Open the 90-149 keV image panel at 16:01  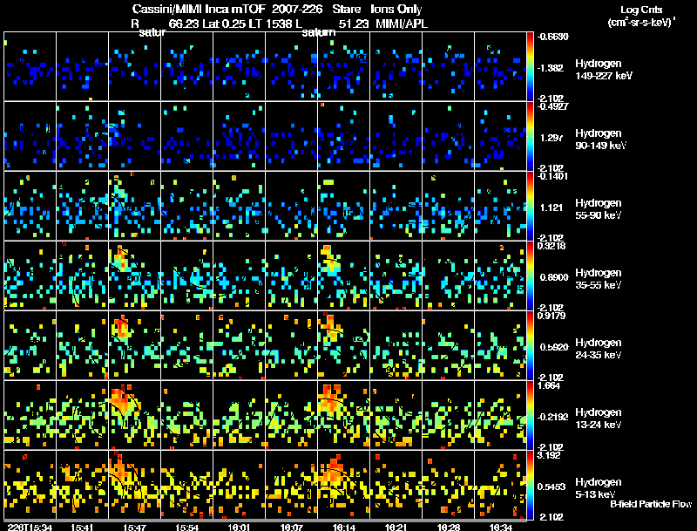pos(239,136)
